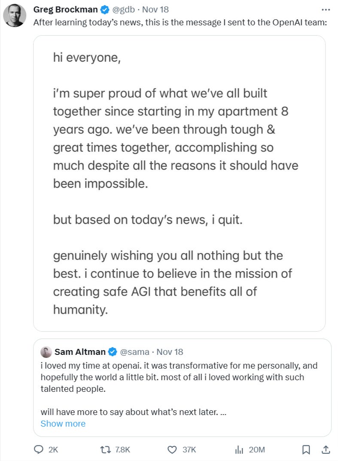Expand quoted tweet with Show more
This screenshot has width=338, height=461.
(63, 424)
